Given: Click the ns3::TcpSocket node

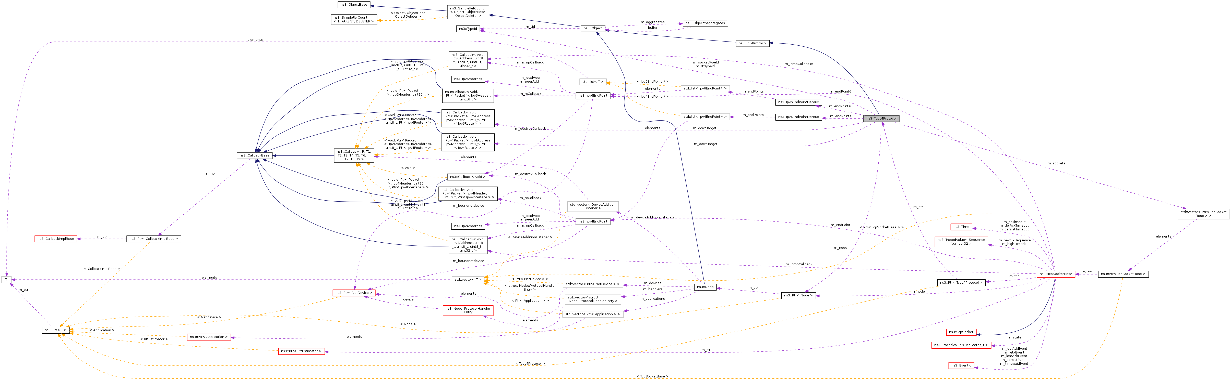Looking at the screenshot, I should pos(961,332).
